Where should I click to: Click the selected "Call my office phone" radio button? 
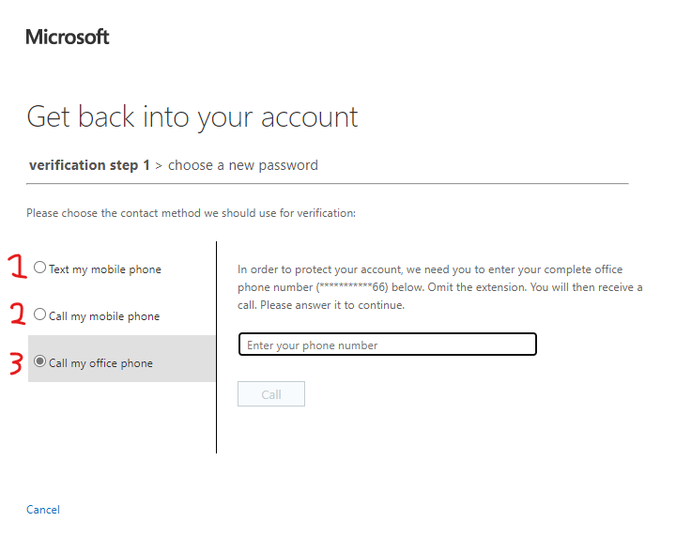[39, 361]
